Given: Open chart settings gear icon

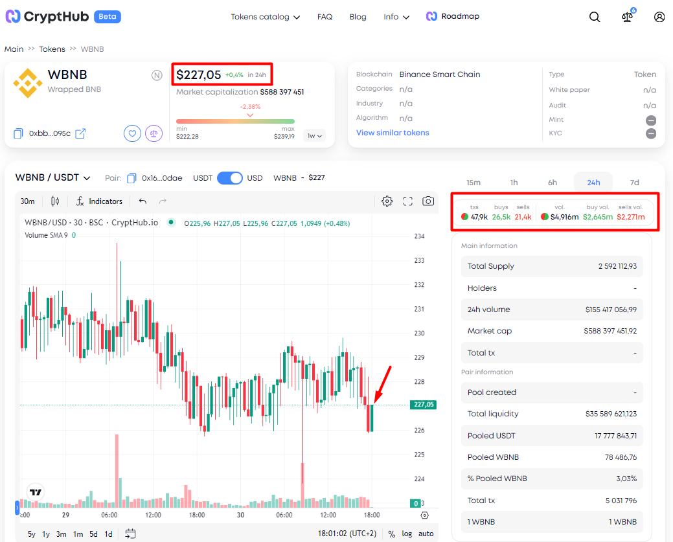Looking at the screenshot, I should click(387, 201).
